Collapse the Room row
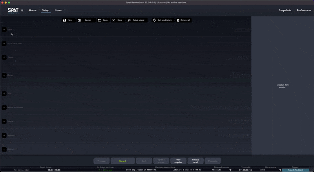The width and height of the screenshot is (314, 172). (x=4, y=75)
